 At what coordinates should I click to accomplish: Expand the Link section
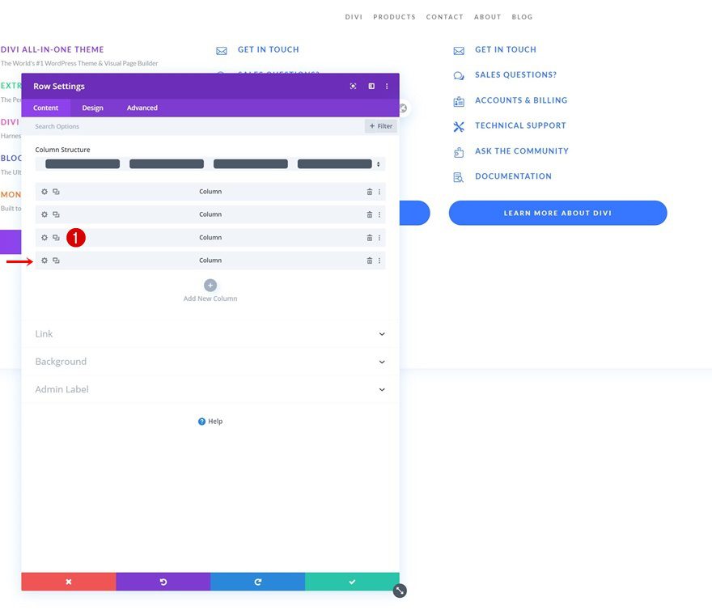(210, 333)
